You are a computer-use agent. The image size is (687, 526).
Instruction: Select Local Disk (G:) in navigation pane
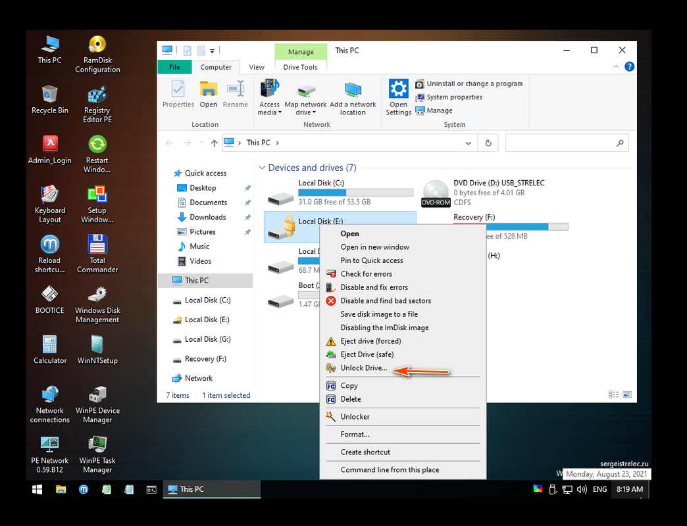coord(202,339)
